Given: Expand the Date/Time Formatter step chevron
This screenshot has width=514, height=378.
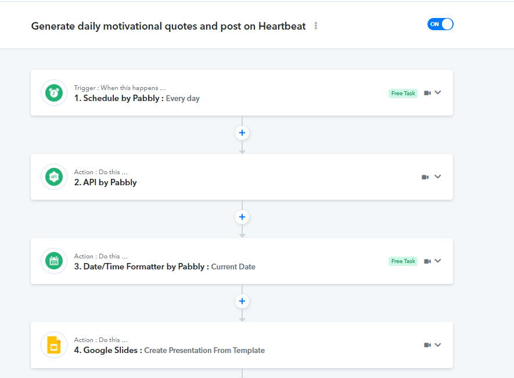Looking at the screenshot, I should [437, 261].
